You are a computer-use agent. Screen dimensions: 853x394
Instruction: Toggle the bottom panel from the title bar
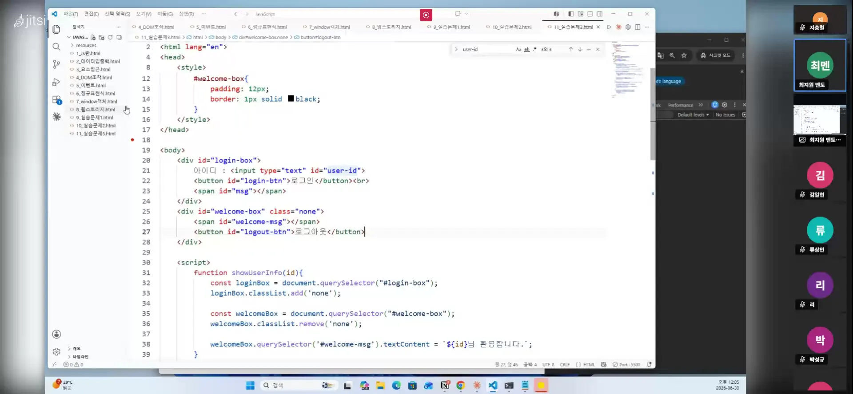point(590,14)
